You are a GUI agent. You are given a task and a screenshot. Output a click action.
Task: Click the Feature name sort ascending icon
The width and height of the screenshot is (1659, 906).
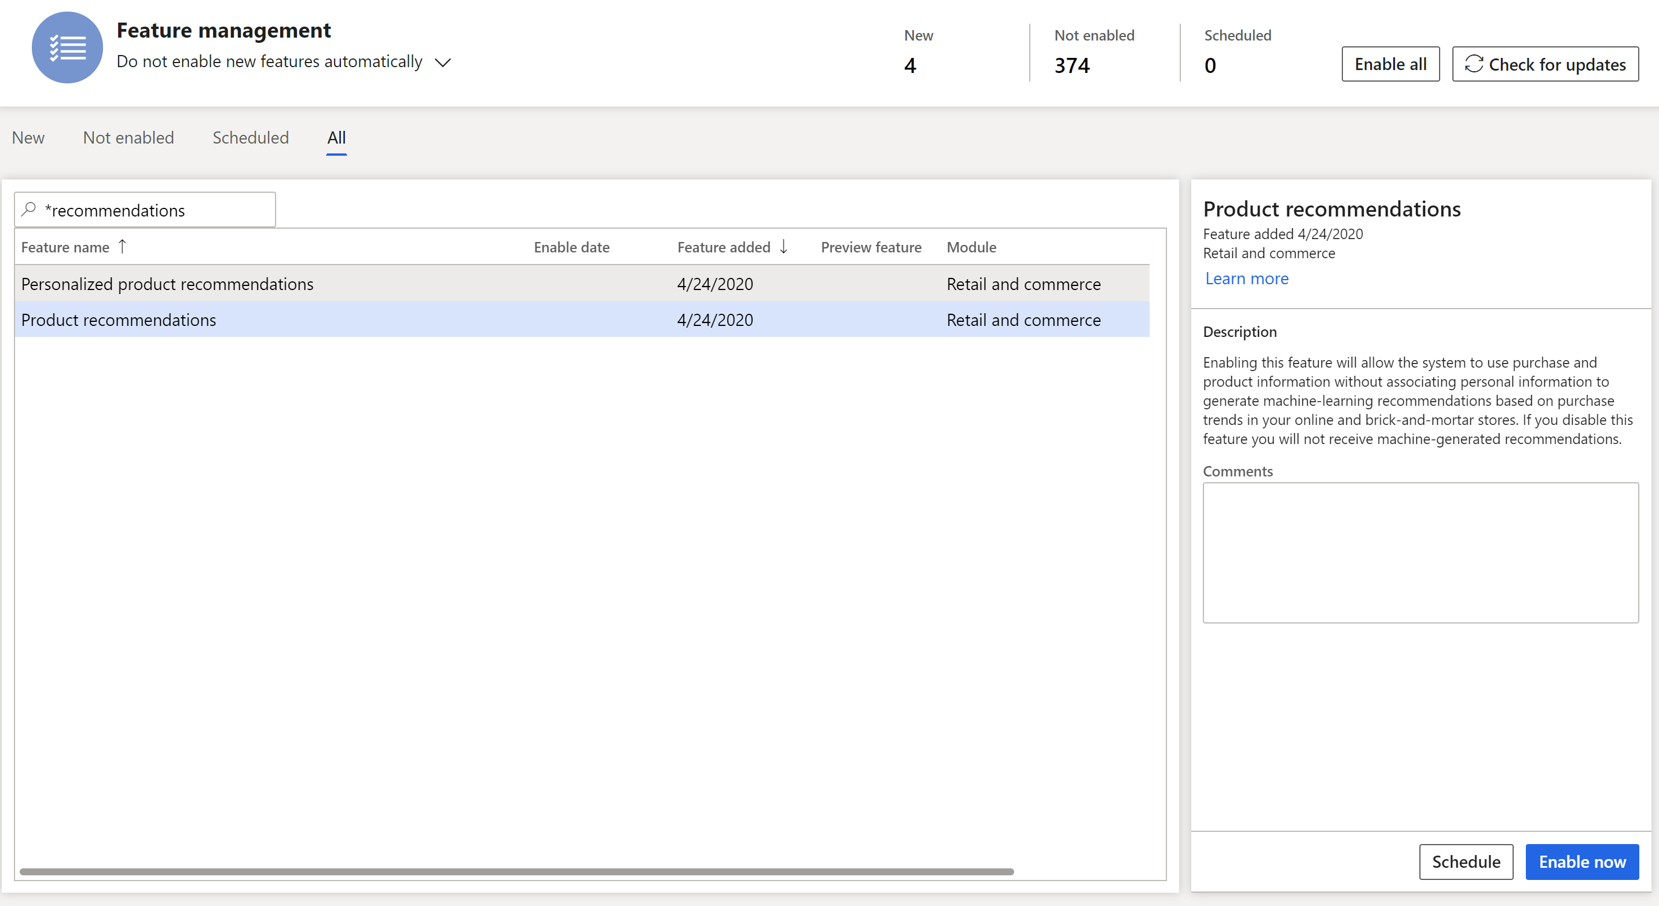124,247
